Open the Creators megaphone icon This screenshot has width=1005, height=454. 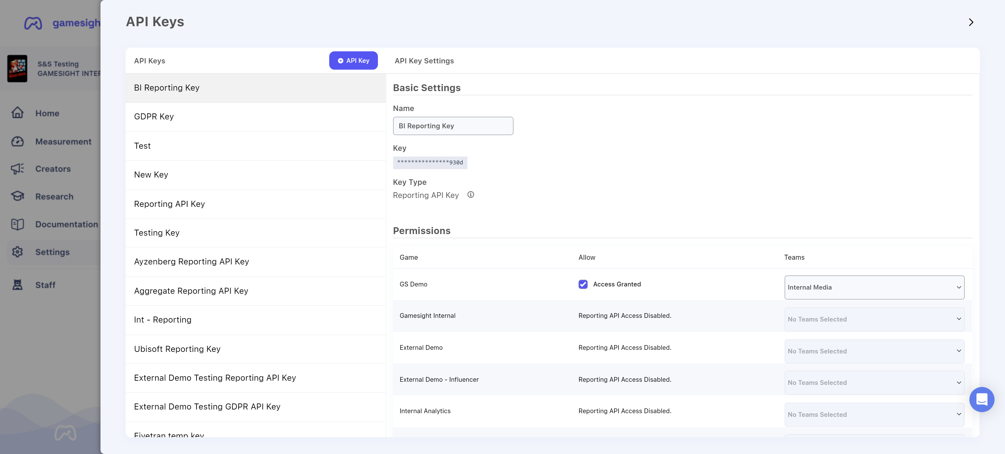pos(18,169)
